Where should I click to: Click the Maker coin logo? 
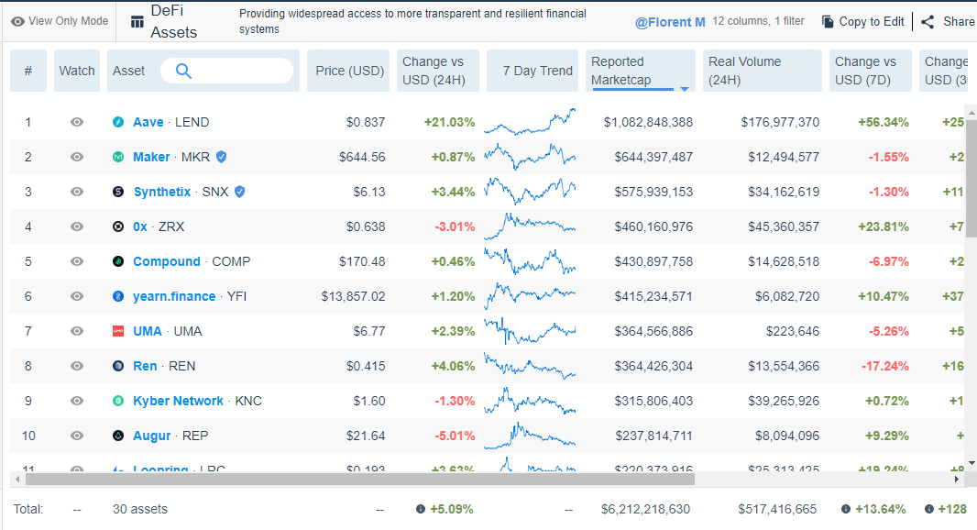point(118,157)
